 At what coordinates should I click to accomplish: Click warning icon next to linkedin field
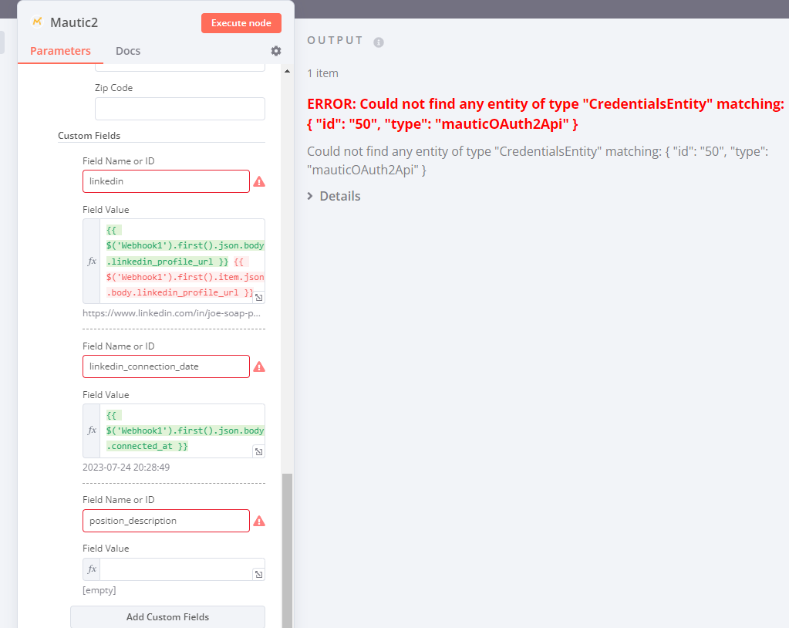259,181
